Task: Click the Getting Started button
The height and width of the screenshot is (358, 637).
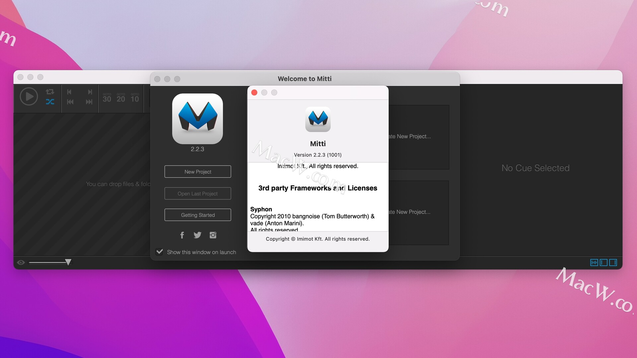Action: coord(198,214)
